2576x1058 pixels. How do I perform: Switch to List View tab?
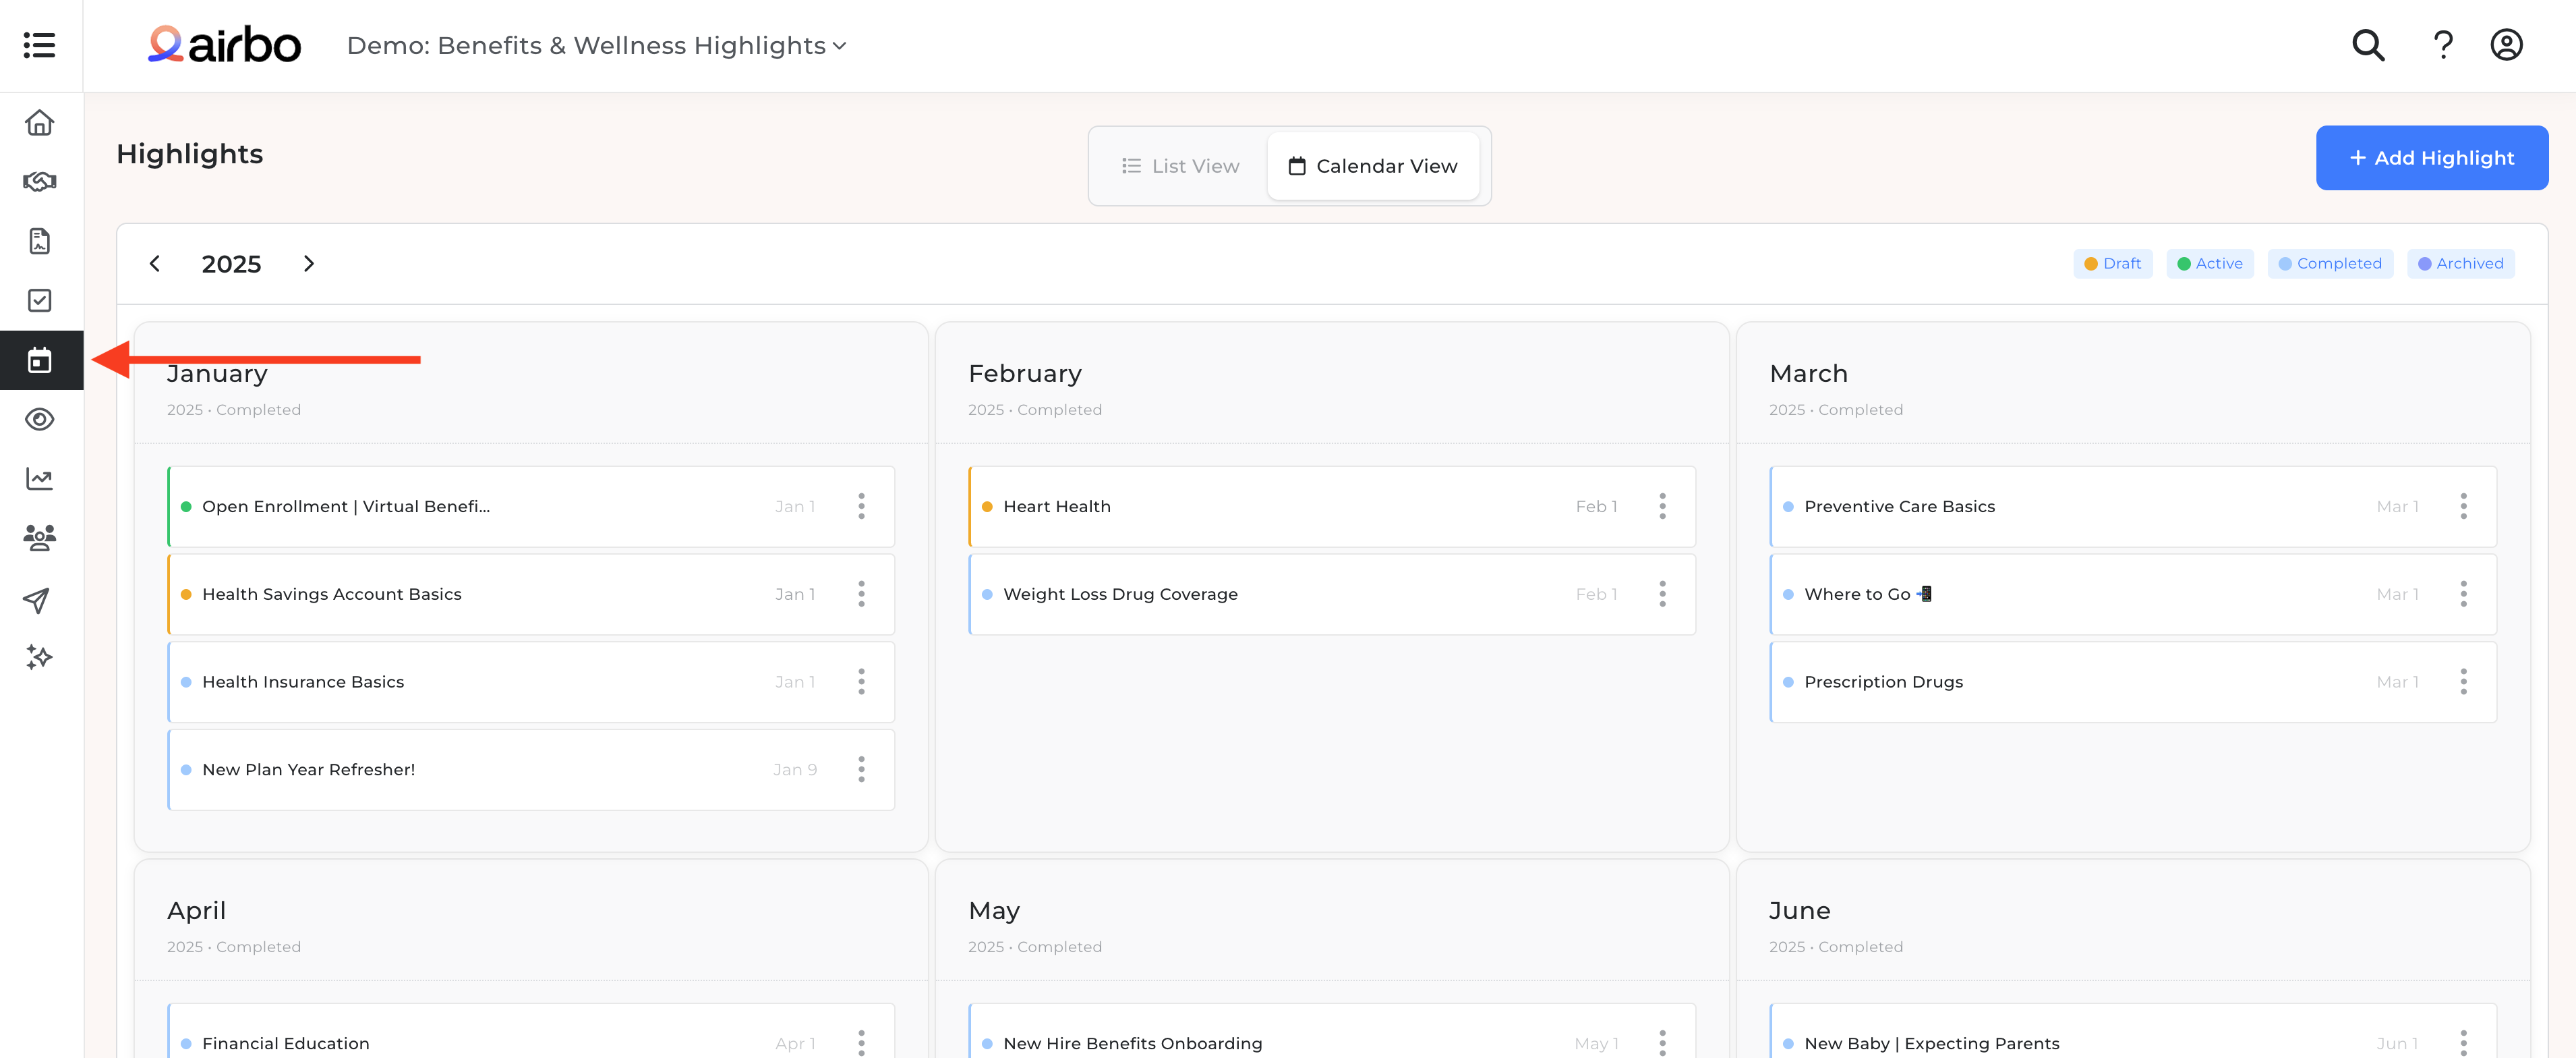pyautogui.click(x=1180, y=166)
